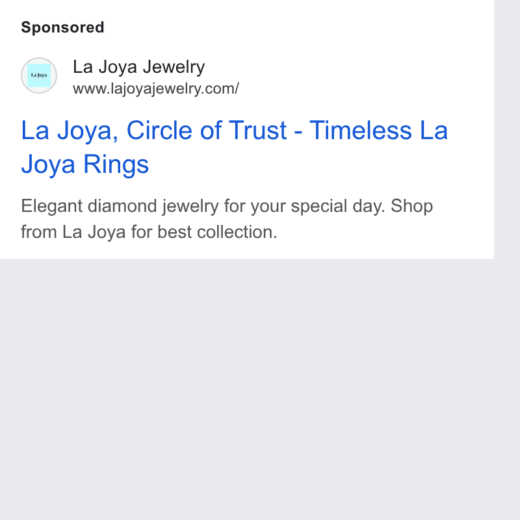Click the cyan square inside the logo
520x520 pixels.
(39, 75)
